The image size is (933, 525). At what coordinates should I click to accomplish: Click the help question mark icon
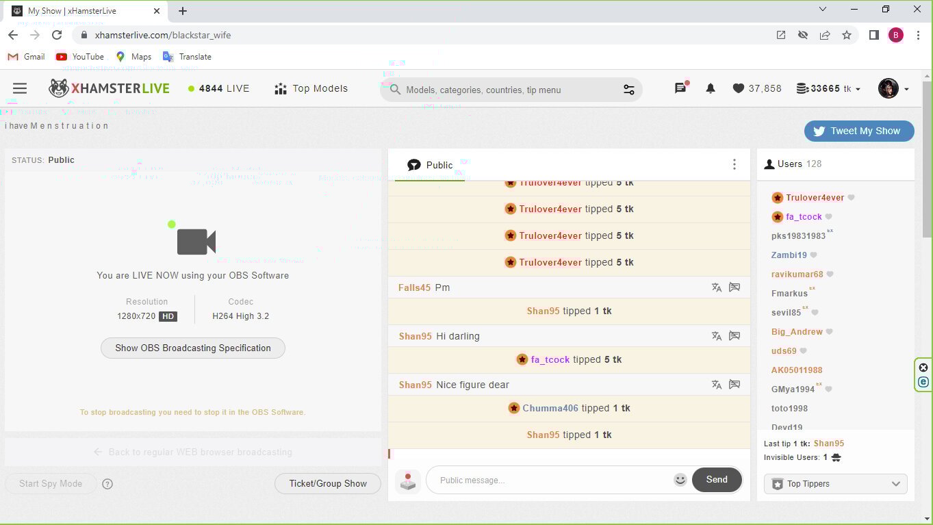tap(107, 484)
